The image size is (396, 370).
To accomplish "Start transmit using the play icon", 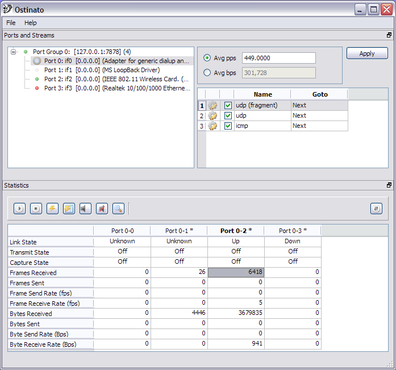I will tap(20, 209).
